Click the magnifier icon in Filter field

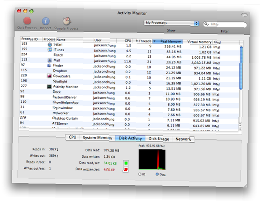[206, 24]
